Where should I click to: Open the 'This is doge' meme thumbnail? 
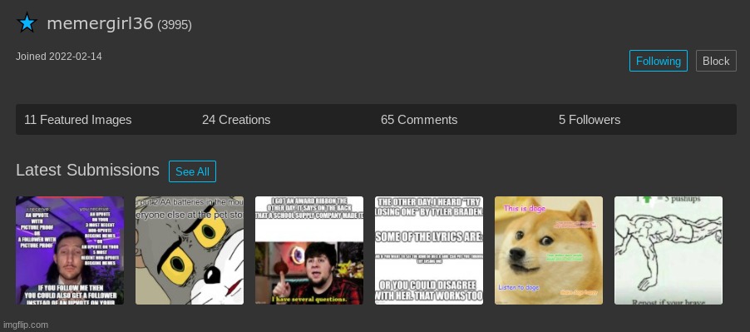point(549,250)
